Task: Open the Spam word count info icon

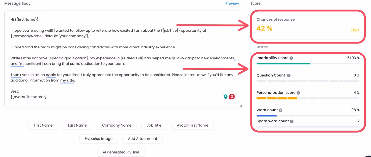Action: [x=292, y=121]
